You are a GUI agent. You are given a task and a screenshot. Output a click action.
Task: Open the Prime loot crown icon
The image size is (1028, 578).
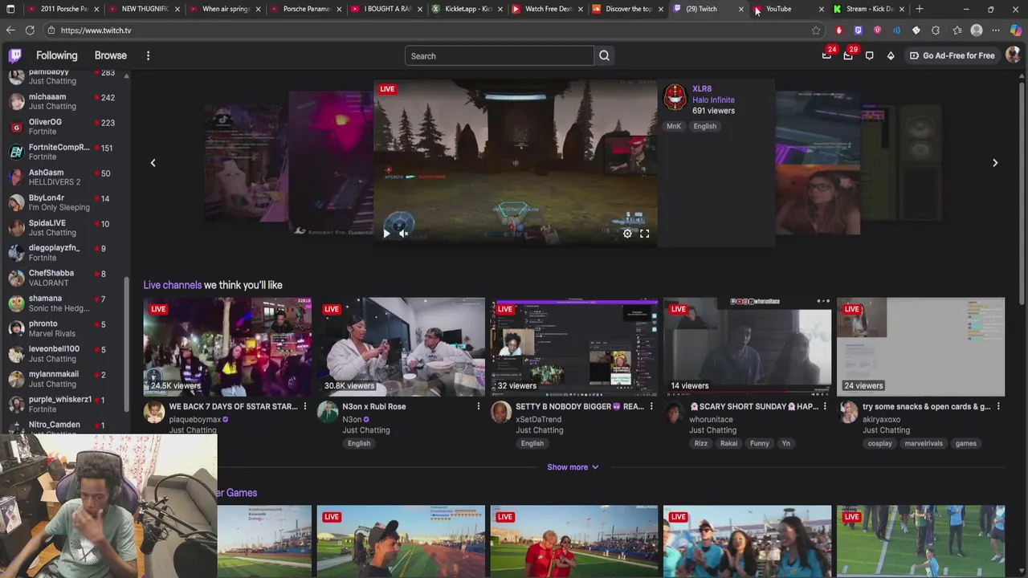pyautogui.click(x=826, y=55)
